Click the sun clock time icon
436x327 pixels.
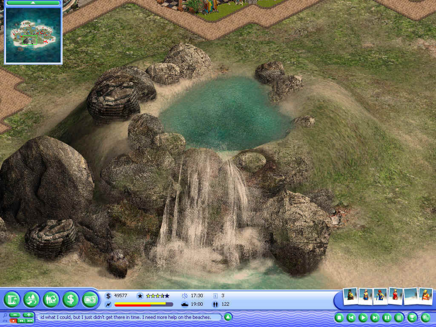pyautogui.click(x=185, y=296)
